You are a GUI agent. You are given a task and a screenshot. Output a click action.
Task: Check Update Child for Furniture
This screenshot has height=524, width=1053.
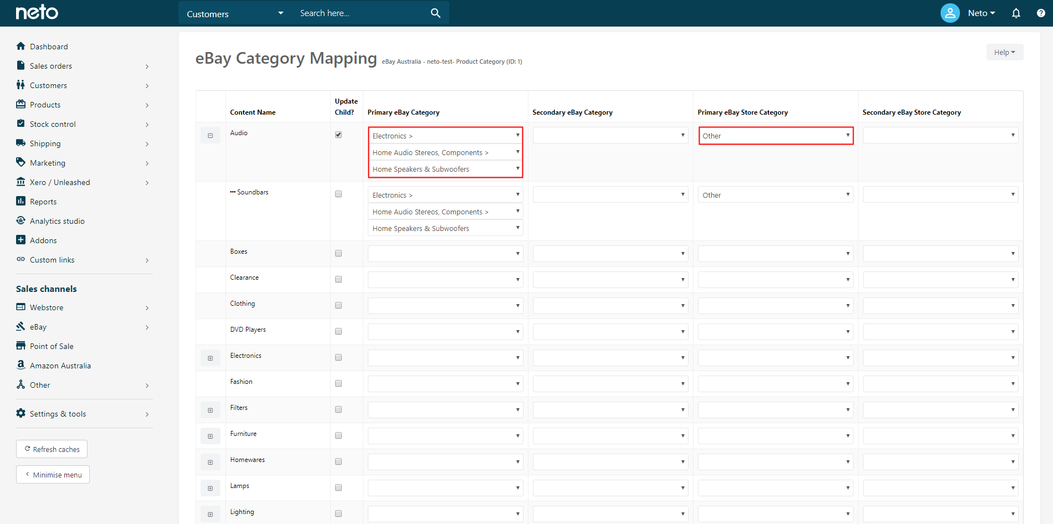click(x=338, y=435)
